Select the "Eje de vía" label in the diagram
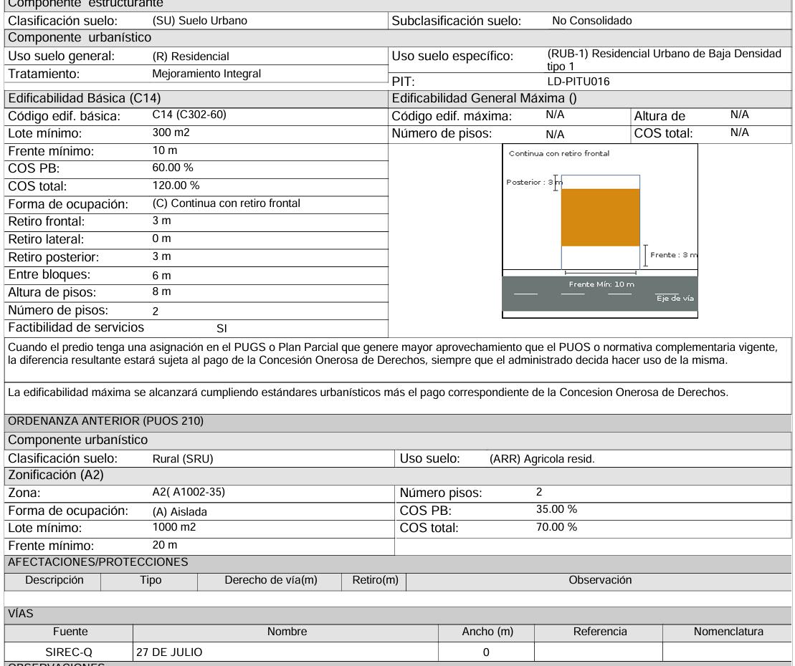 pos(675,299)
